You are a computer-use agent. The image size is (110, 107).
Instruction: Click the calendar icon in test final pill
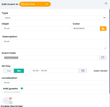tap(23, 4)
